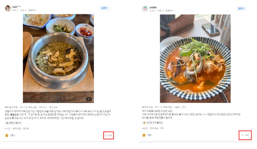Open zrzbla reviewer profile avatar
This screenshot has width=257, height=149.
pos(145,8)
